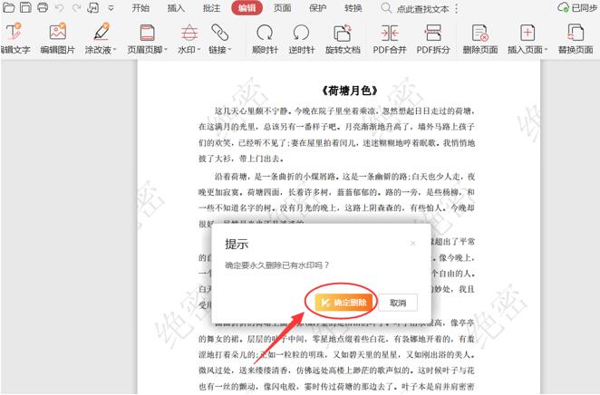Viewport: 600px width, 395px height.
Task: Click the 删除页面 tool
Action: pos(480,39)
